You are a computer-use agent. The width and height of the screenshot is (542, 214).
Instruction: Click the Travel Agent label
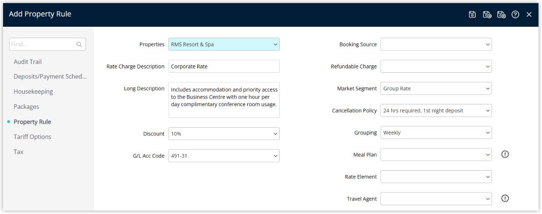[x=362, y=199]
